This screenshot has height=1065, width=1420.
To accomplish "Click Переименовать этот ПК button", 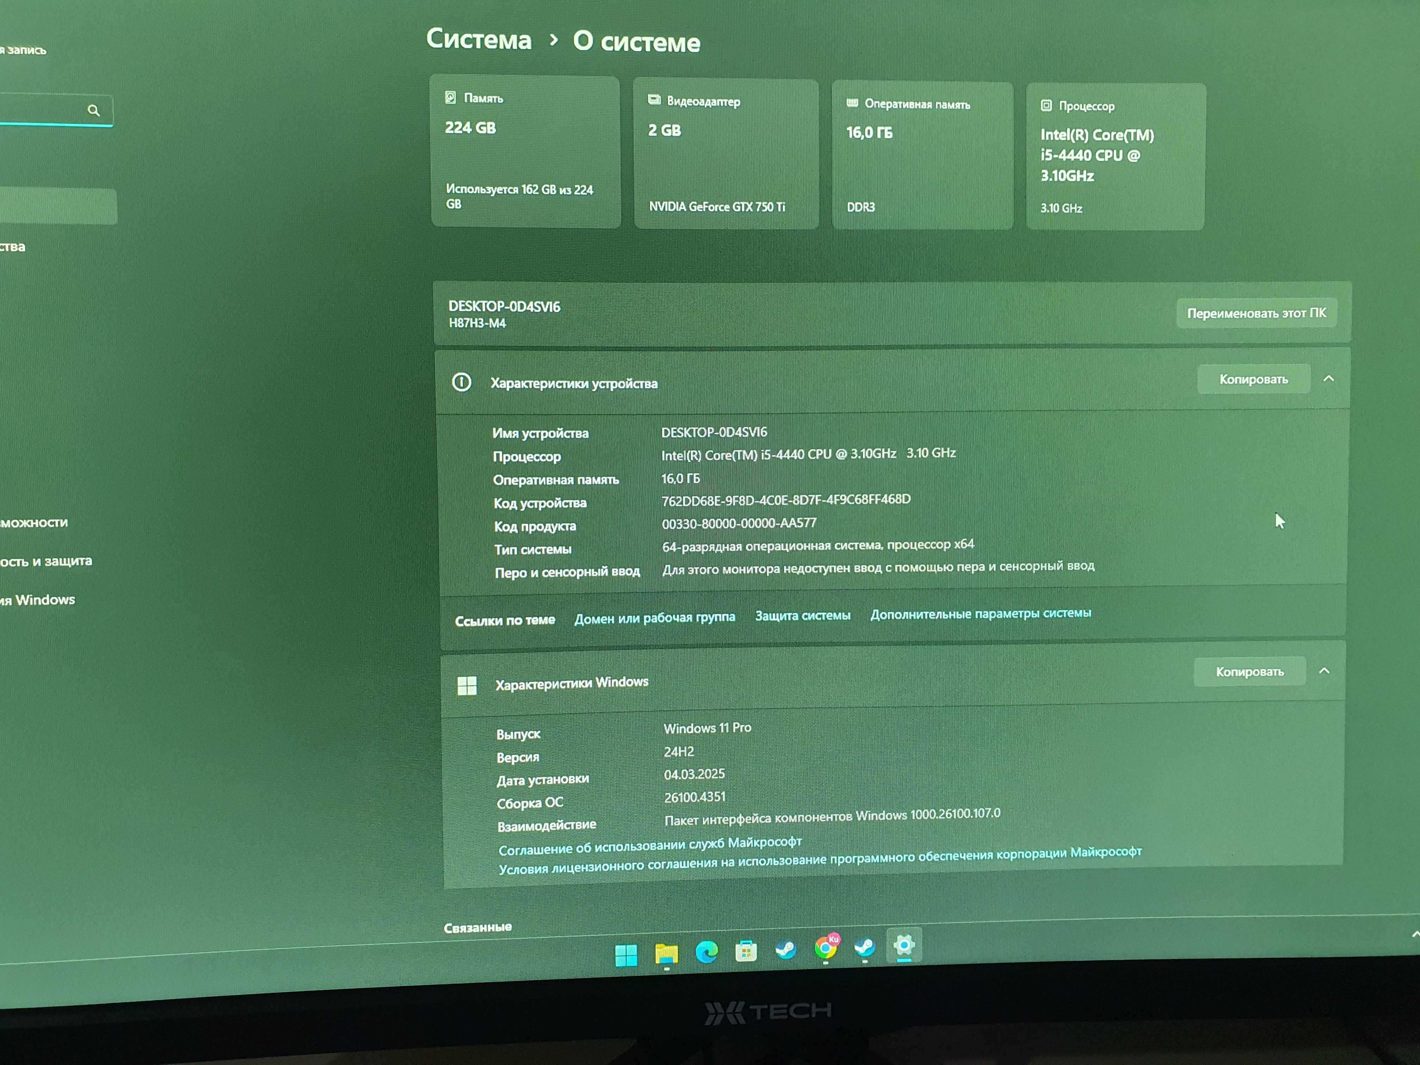I will click(1256, 313).
